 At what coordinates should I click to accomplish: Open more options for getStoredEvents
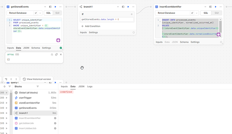(61, 7)
